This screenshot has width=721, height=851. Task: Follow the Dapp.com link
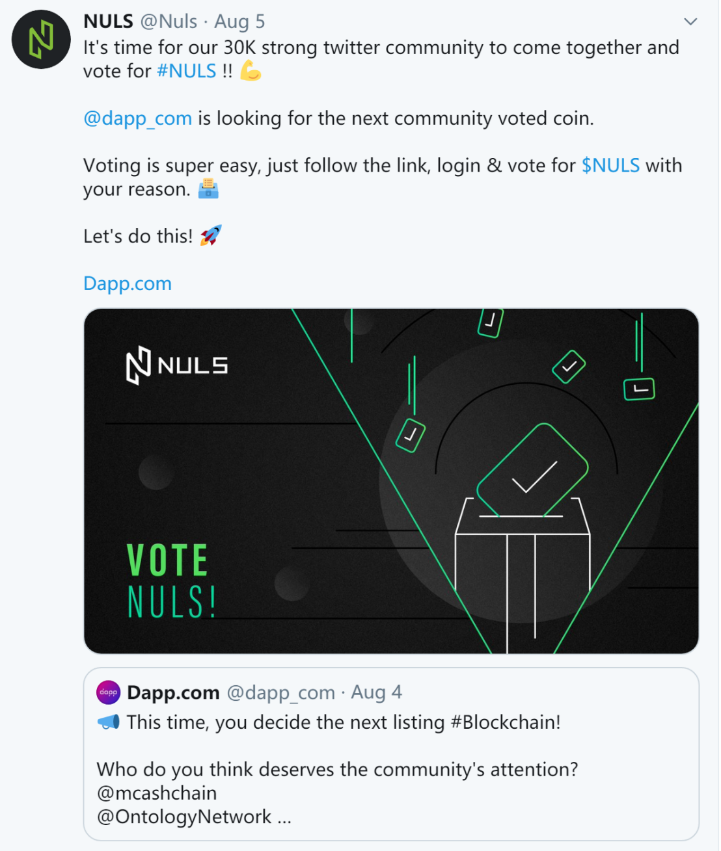coord(128,283)
